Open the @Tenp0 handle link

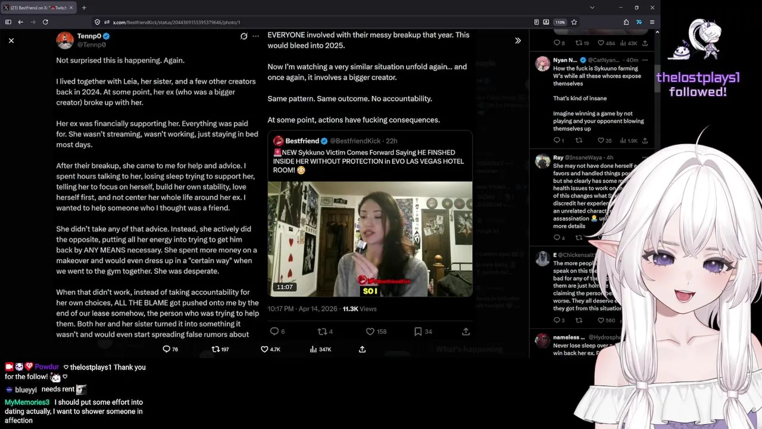pyautogui.click(x=92, y=45)
